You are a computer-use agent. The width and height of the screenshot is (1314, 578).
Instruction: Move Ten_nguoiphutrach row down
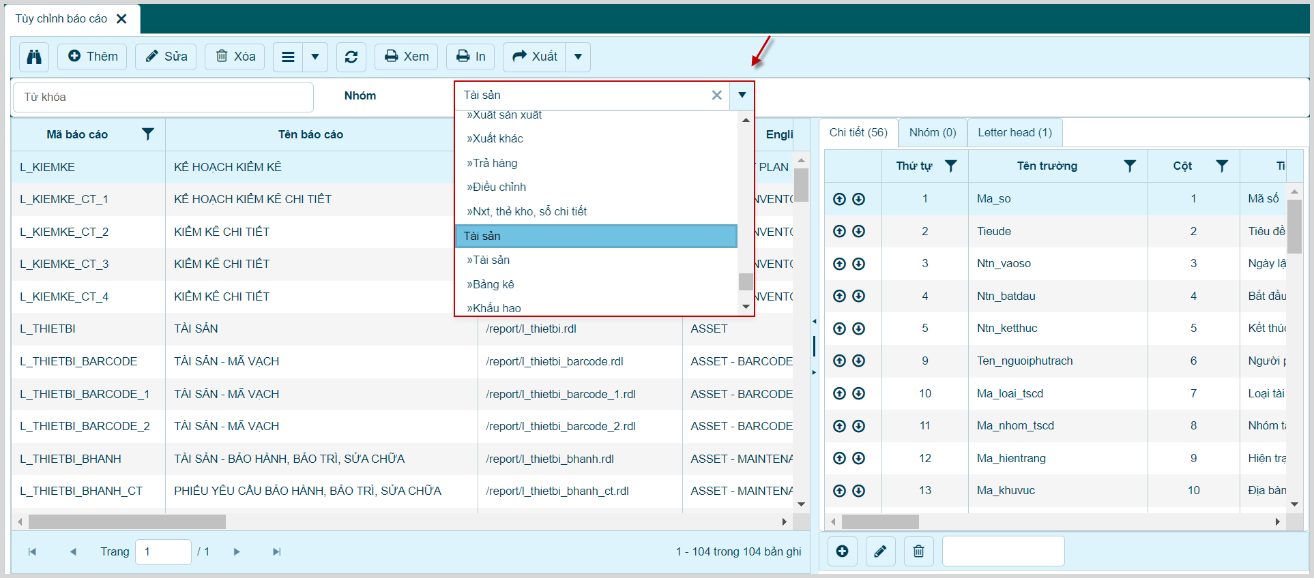coord(859,361)
